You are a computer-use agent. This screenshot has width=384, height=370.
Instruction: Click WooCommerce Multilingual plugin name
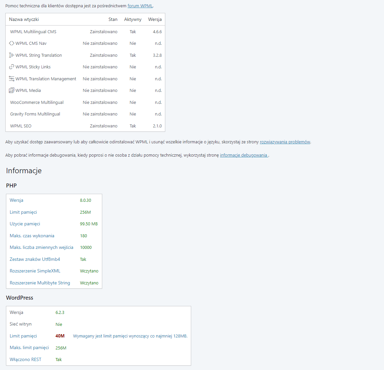(37, 102)
